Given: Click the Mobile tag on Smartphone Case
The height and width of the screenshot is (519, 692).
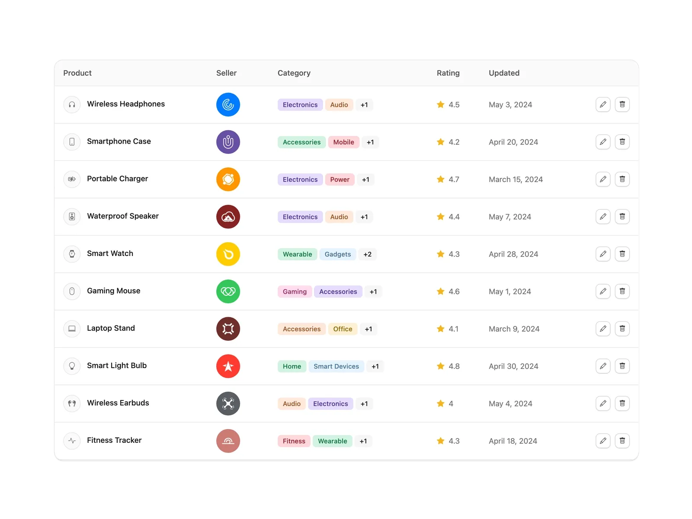Looking at the screenshot, I should click(x=343, y=142).
